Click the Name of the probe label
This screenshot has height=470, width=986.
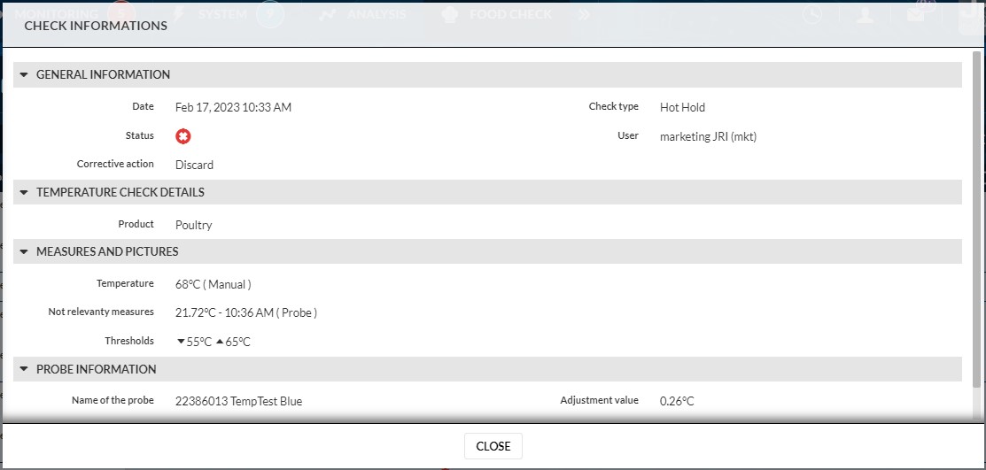pos(113,400)
